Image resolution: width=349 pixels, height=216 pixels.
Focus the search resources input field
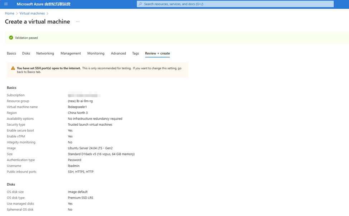point(236,4)
